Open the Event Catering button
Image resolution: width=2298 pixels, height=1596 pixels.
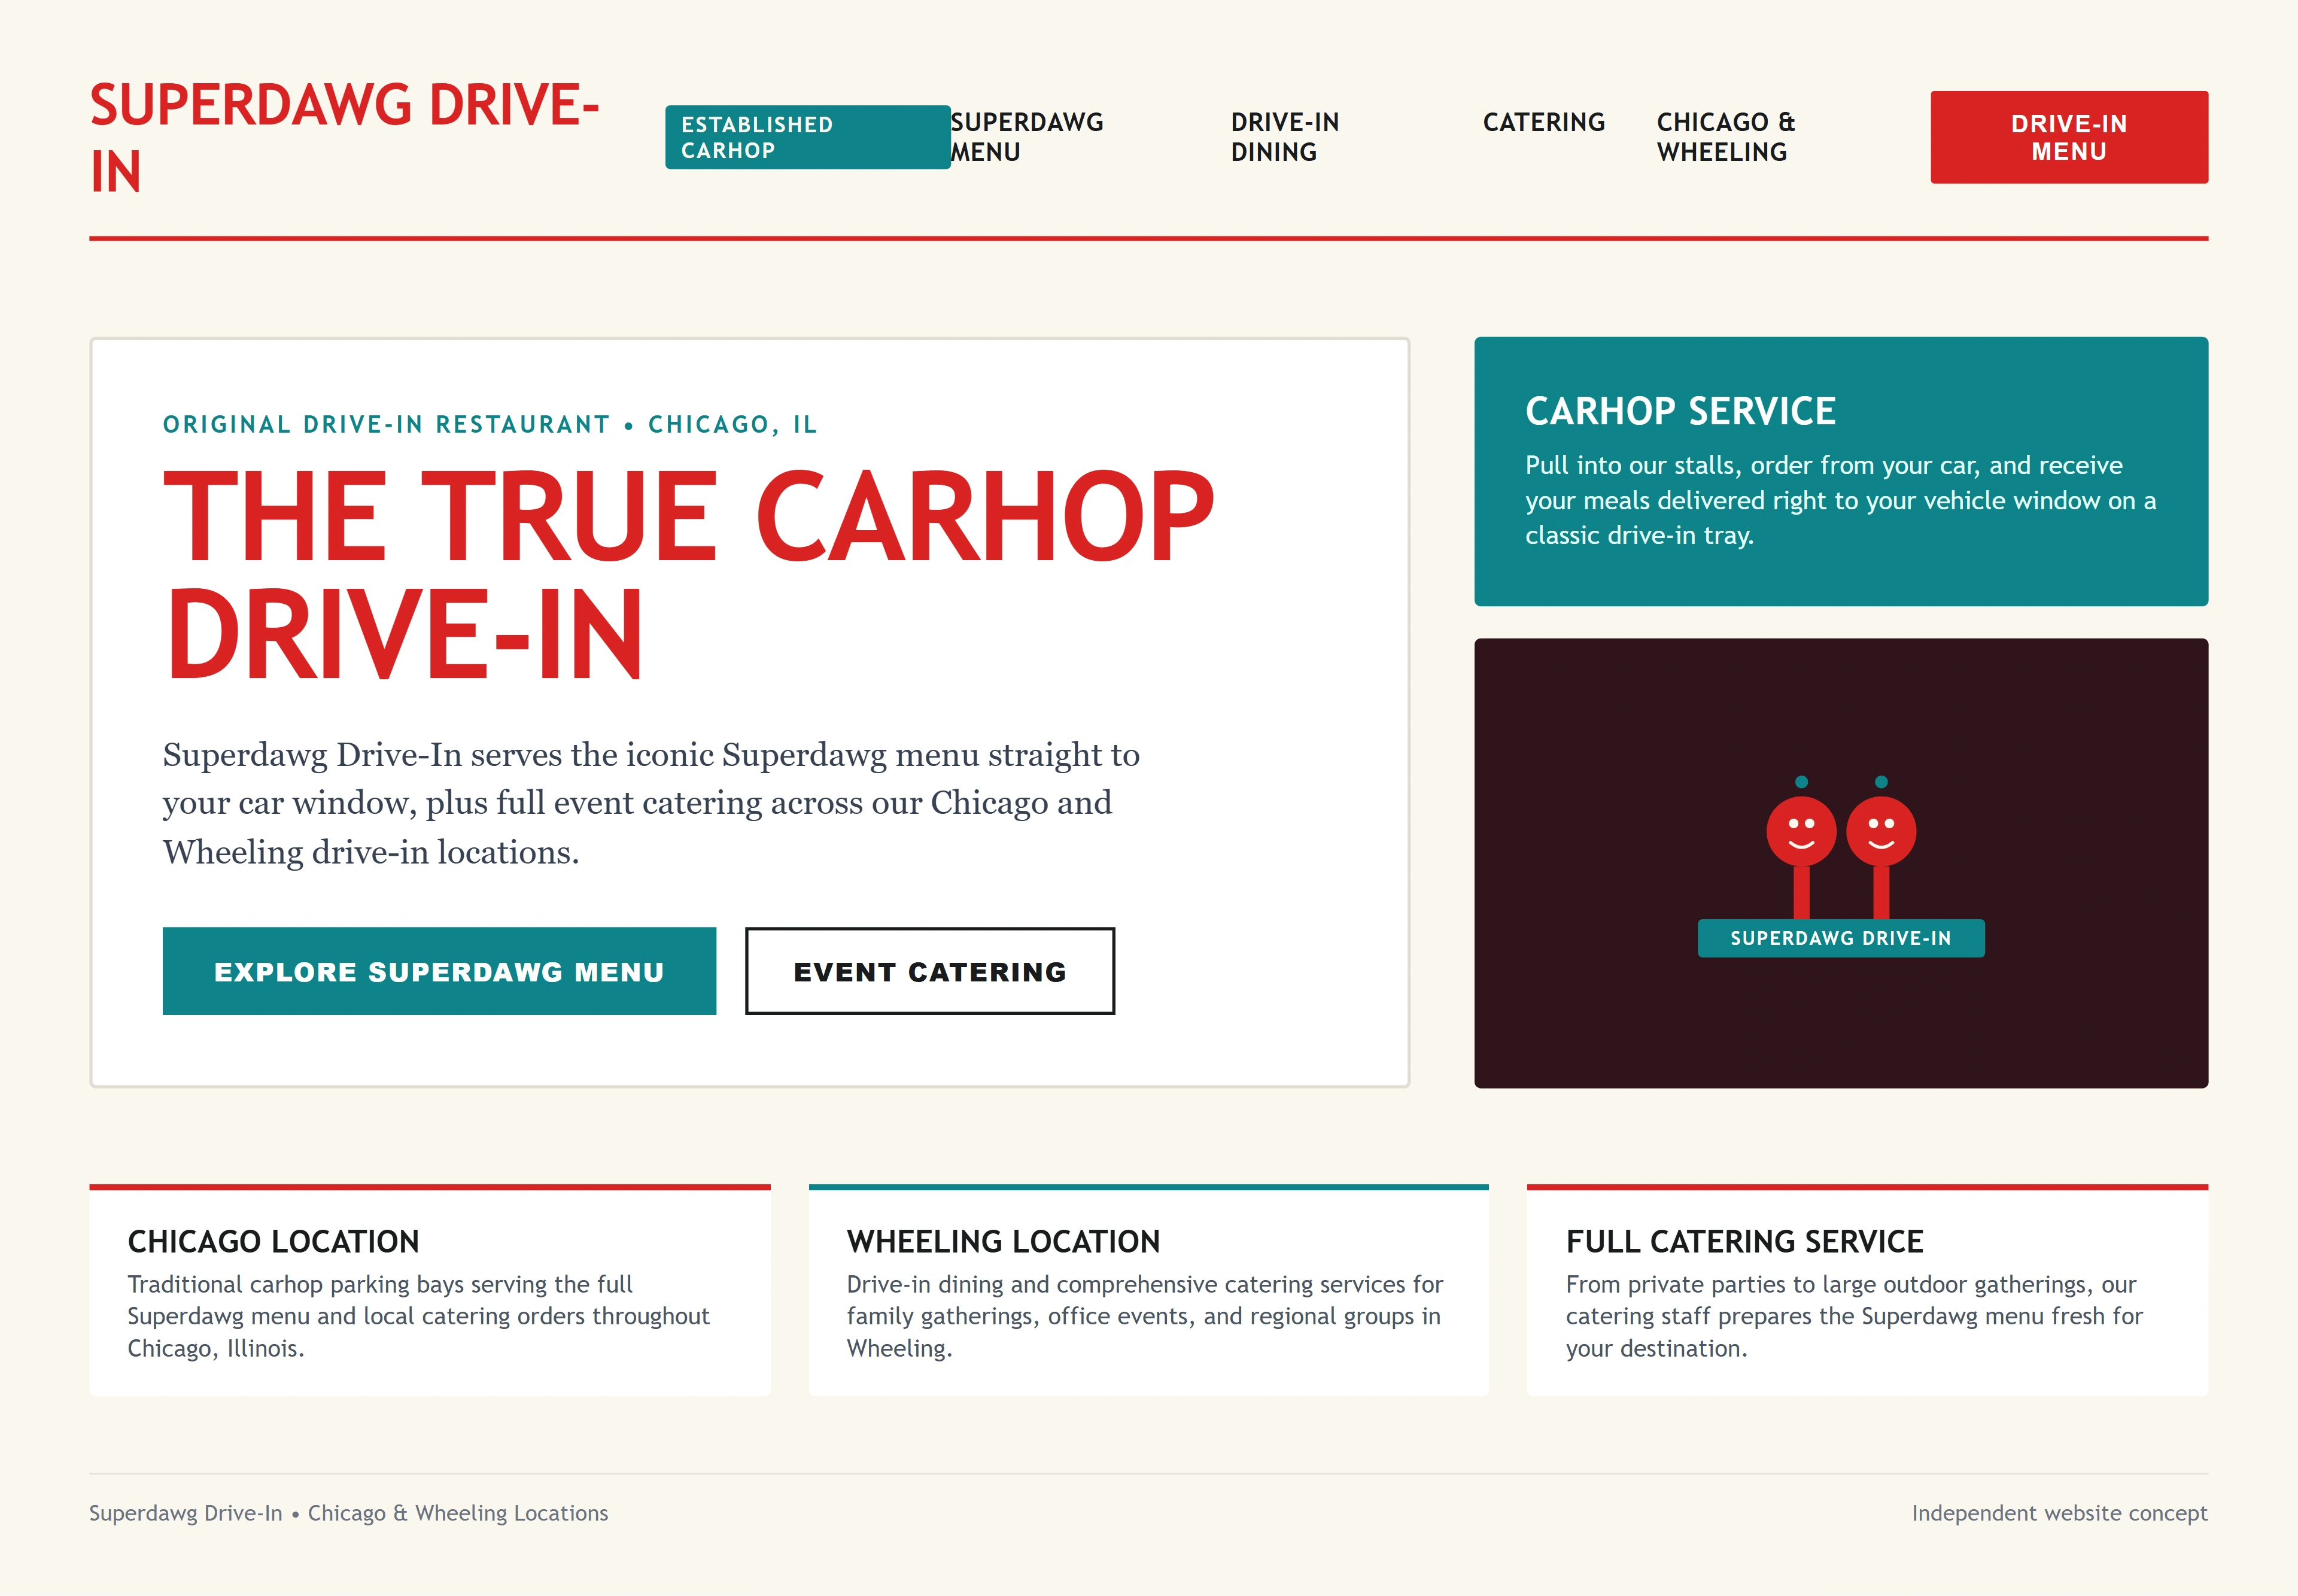click(x=930, y=971)
